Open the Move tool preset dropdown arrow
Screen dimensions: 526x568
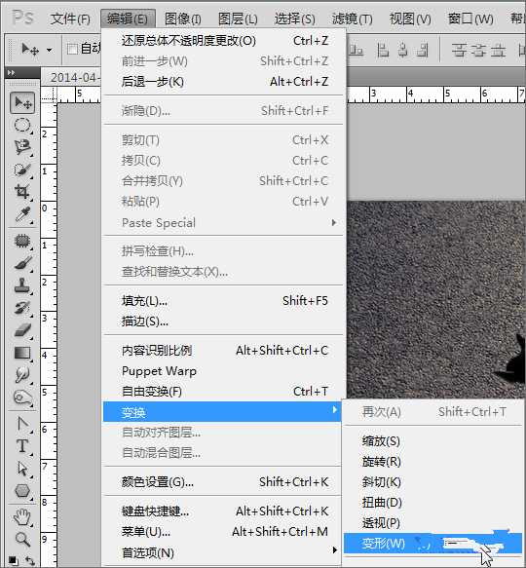pyautogui.click(x=50, y=50)
